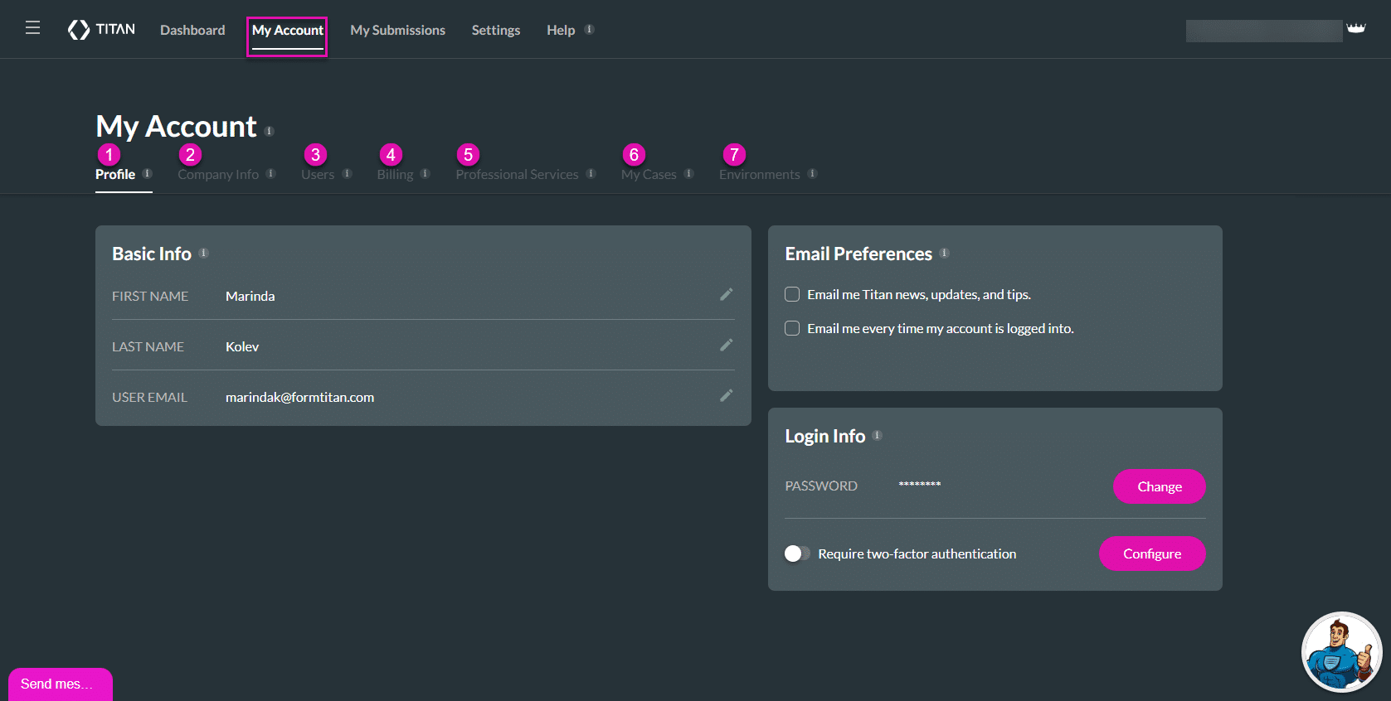Edit the First Name field pencil
1391x701 pixels.
click(726, 295)
